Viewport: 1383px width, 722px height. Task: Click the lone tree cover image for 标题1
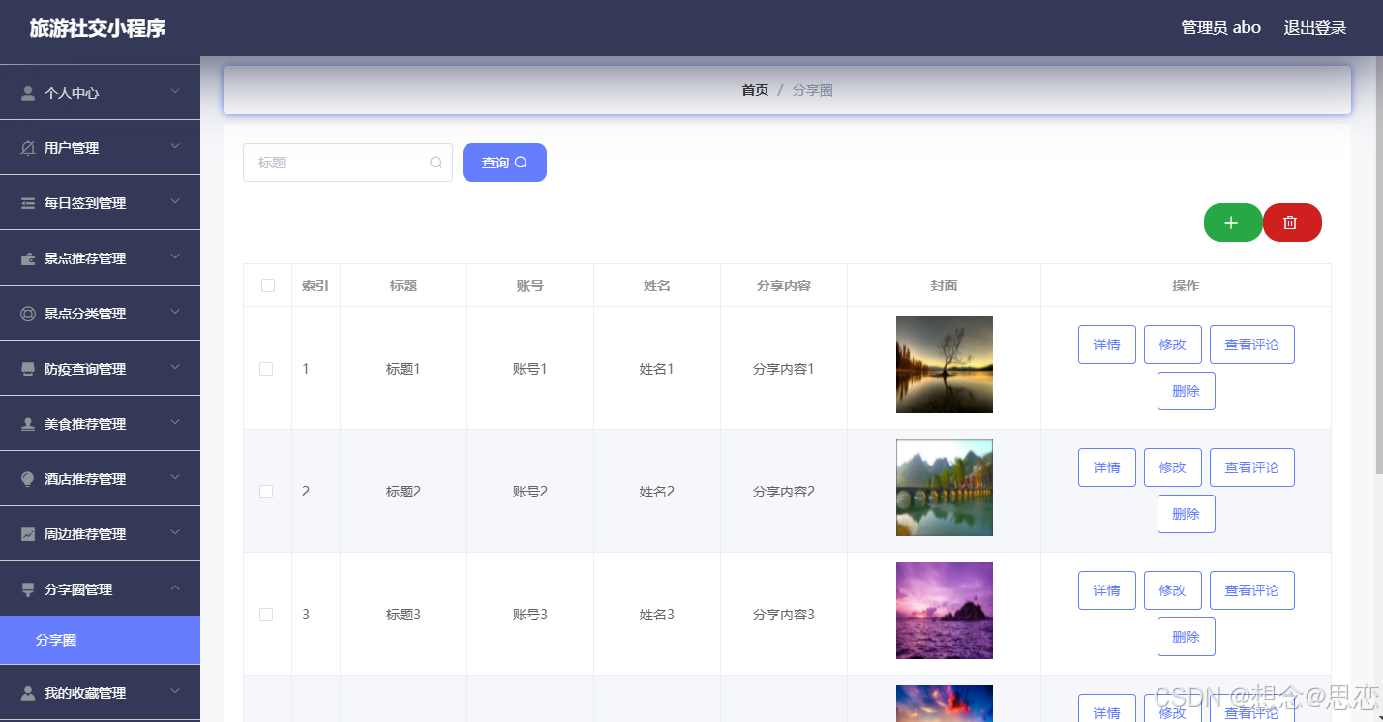(x=944, y=365)
